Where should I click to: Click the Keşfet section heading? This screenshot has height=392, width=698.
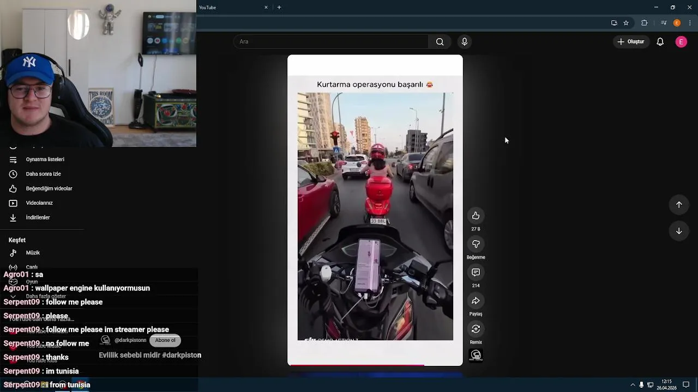17,240
